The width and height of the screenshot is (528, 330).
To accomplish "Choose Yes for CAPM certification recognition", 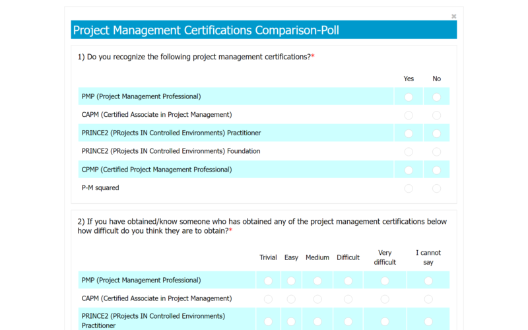I will pos(409,115).
